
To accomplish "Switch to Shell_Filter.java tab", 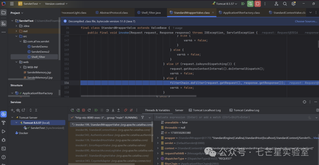I will click(x=149, y=13).
